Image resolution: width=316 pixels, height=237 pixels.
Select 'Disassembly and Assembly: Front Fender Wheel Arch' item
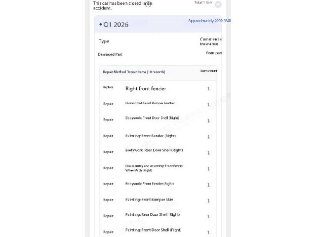pyautogui.click(x=154, y=168)
